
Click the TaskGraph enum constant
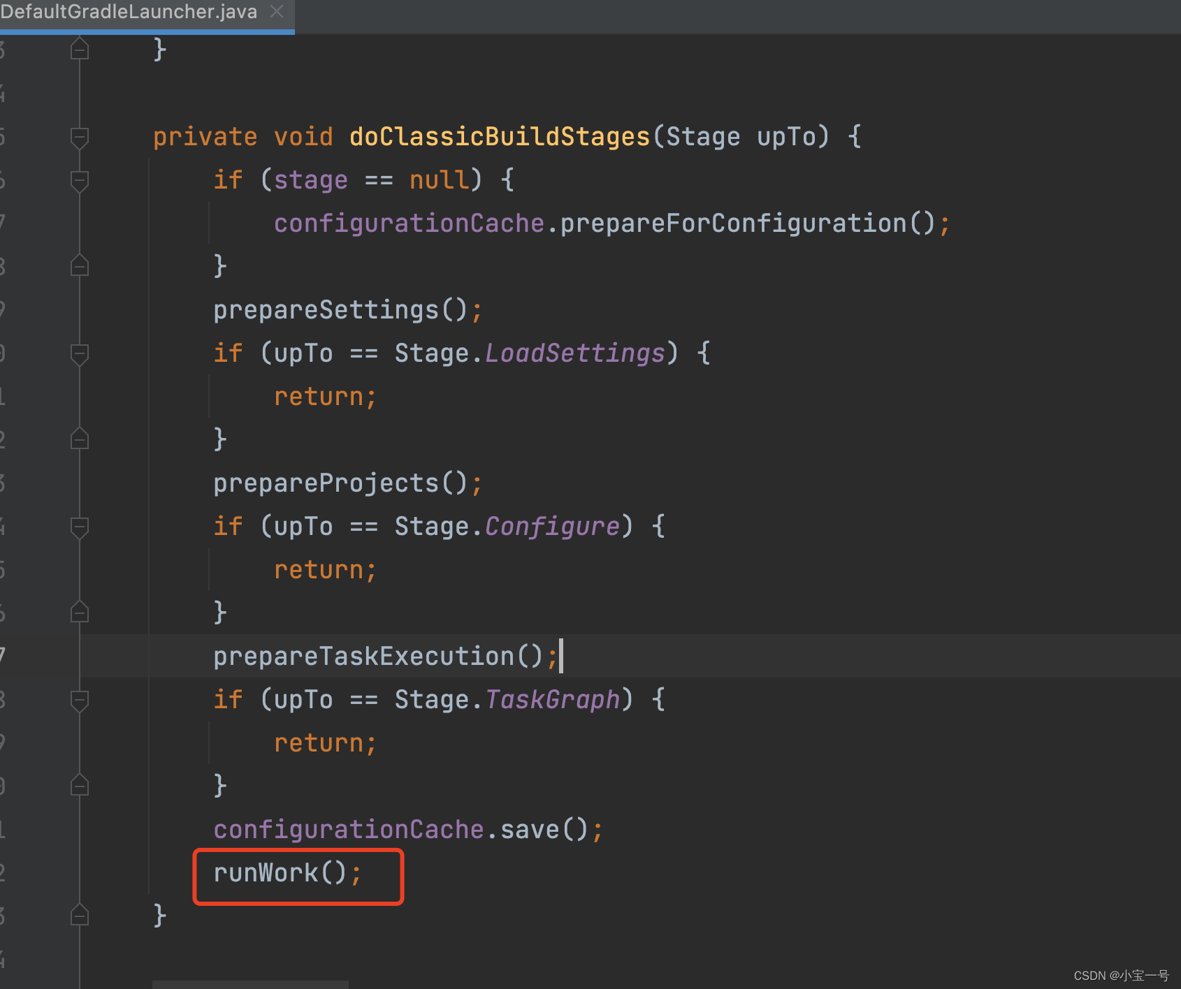[x=552, y=699]
